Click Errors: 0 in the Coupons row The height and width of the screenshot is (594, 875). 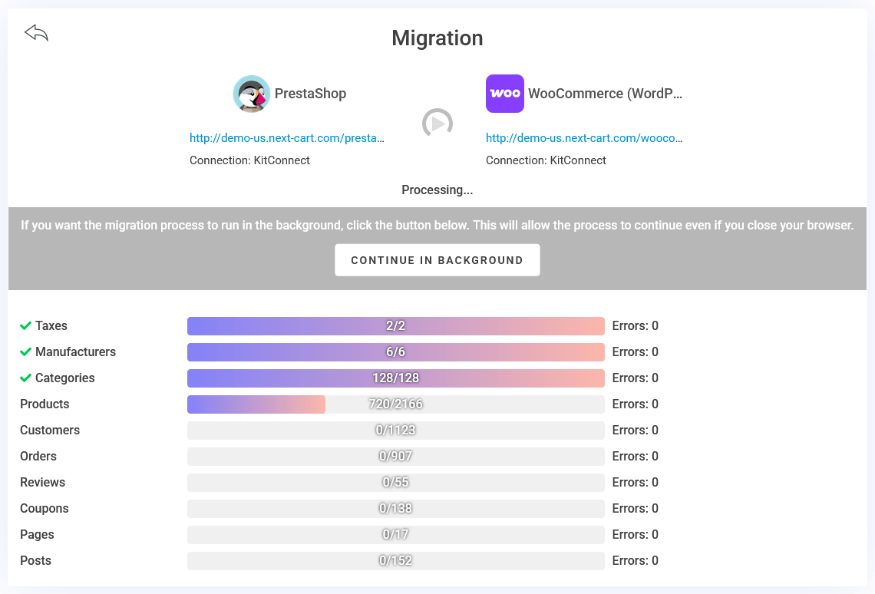pos(635,509)
